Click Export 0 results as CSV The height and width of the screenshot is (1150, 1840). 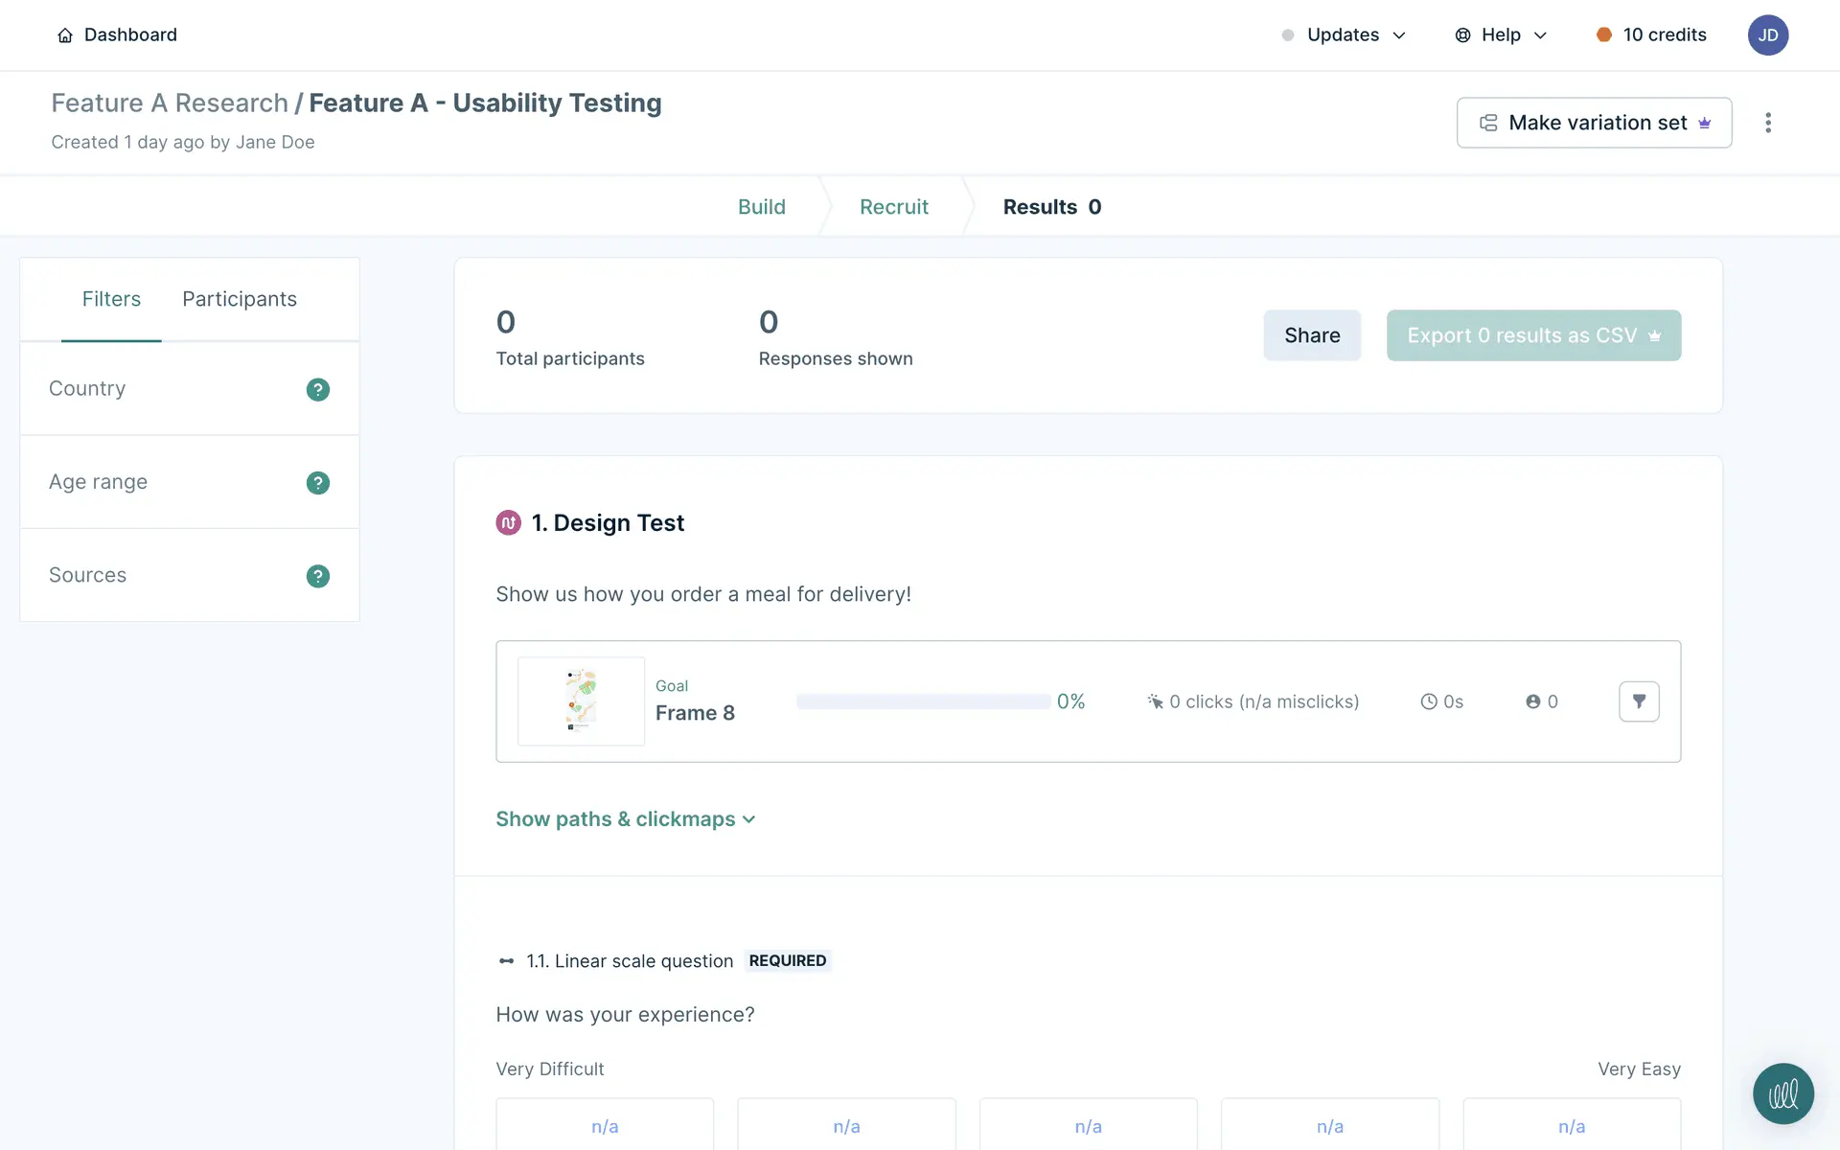click(x=1532, y=335)
